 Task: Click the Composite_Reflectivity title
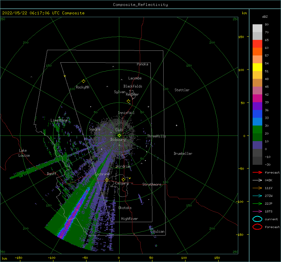click(x=140, y=5)
